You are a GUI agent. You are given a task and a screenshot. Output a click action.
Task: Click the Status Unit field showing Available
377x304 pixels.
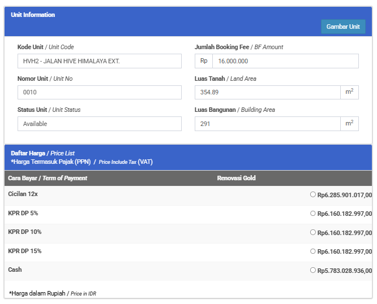coord(99,124)
